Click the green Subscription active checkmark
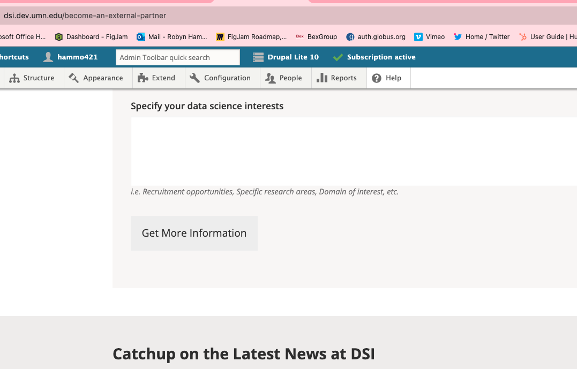 [338, 57]
